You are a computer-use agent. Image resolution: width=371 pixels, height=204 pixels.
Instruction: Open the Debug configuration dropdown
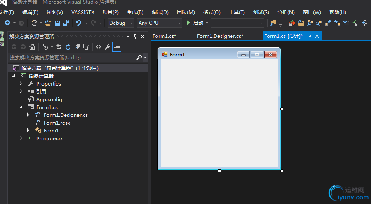121,23
